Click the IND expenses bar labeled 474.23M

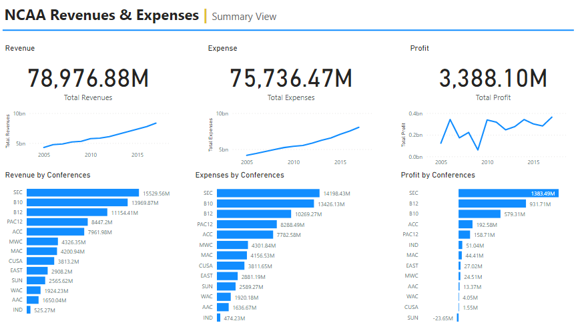(x=219, y=318)
